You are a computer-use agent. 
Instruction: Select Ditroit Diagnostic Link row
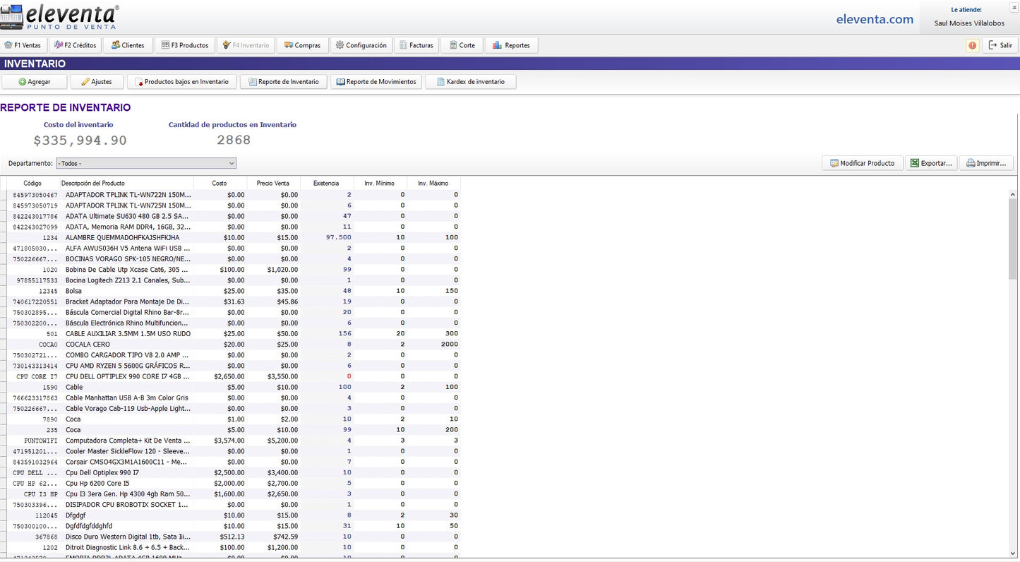(x=230, y=547)
